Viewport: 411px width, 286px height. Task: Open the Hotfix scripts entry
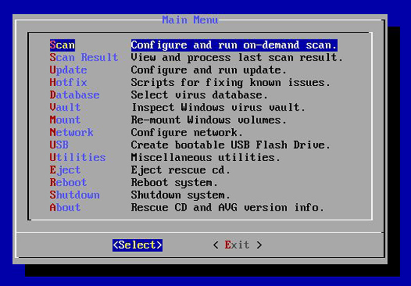pos(68,83)
